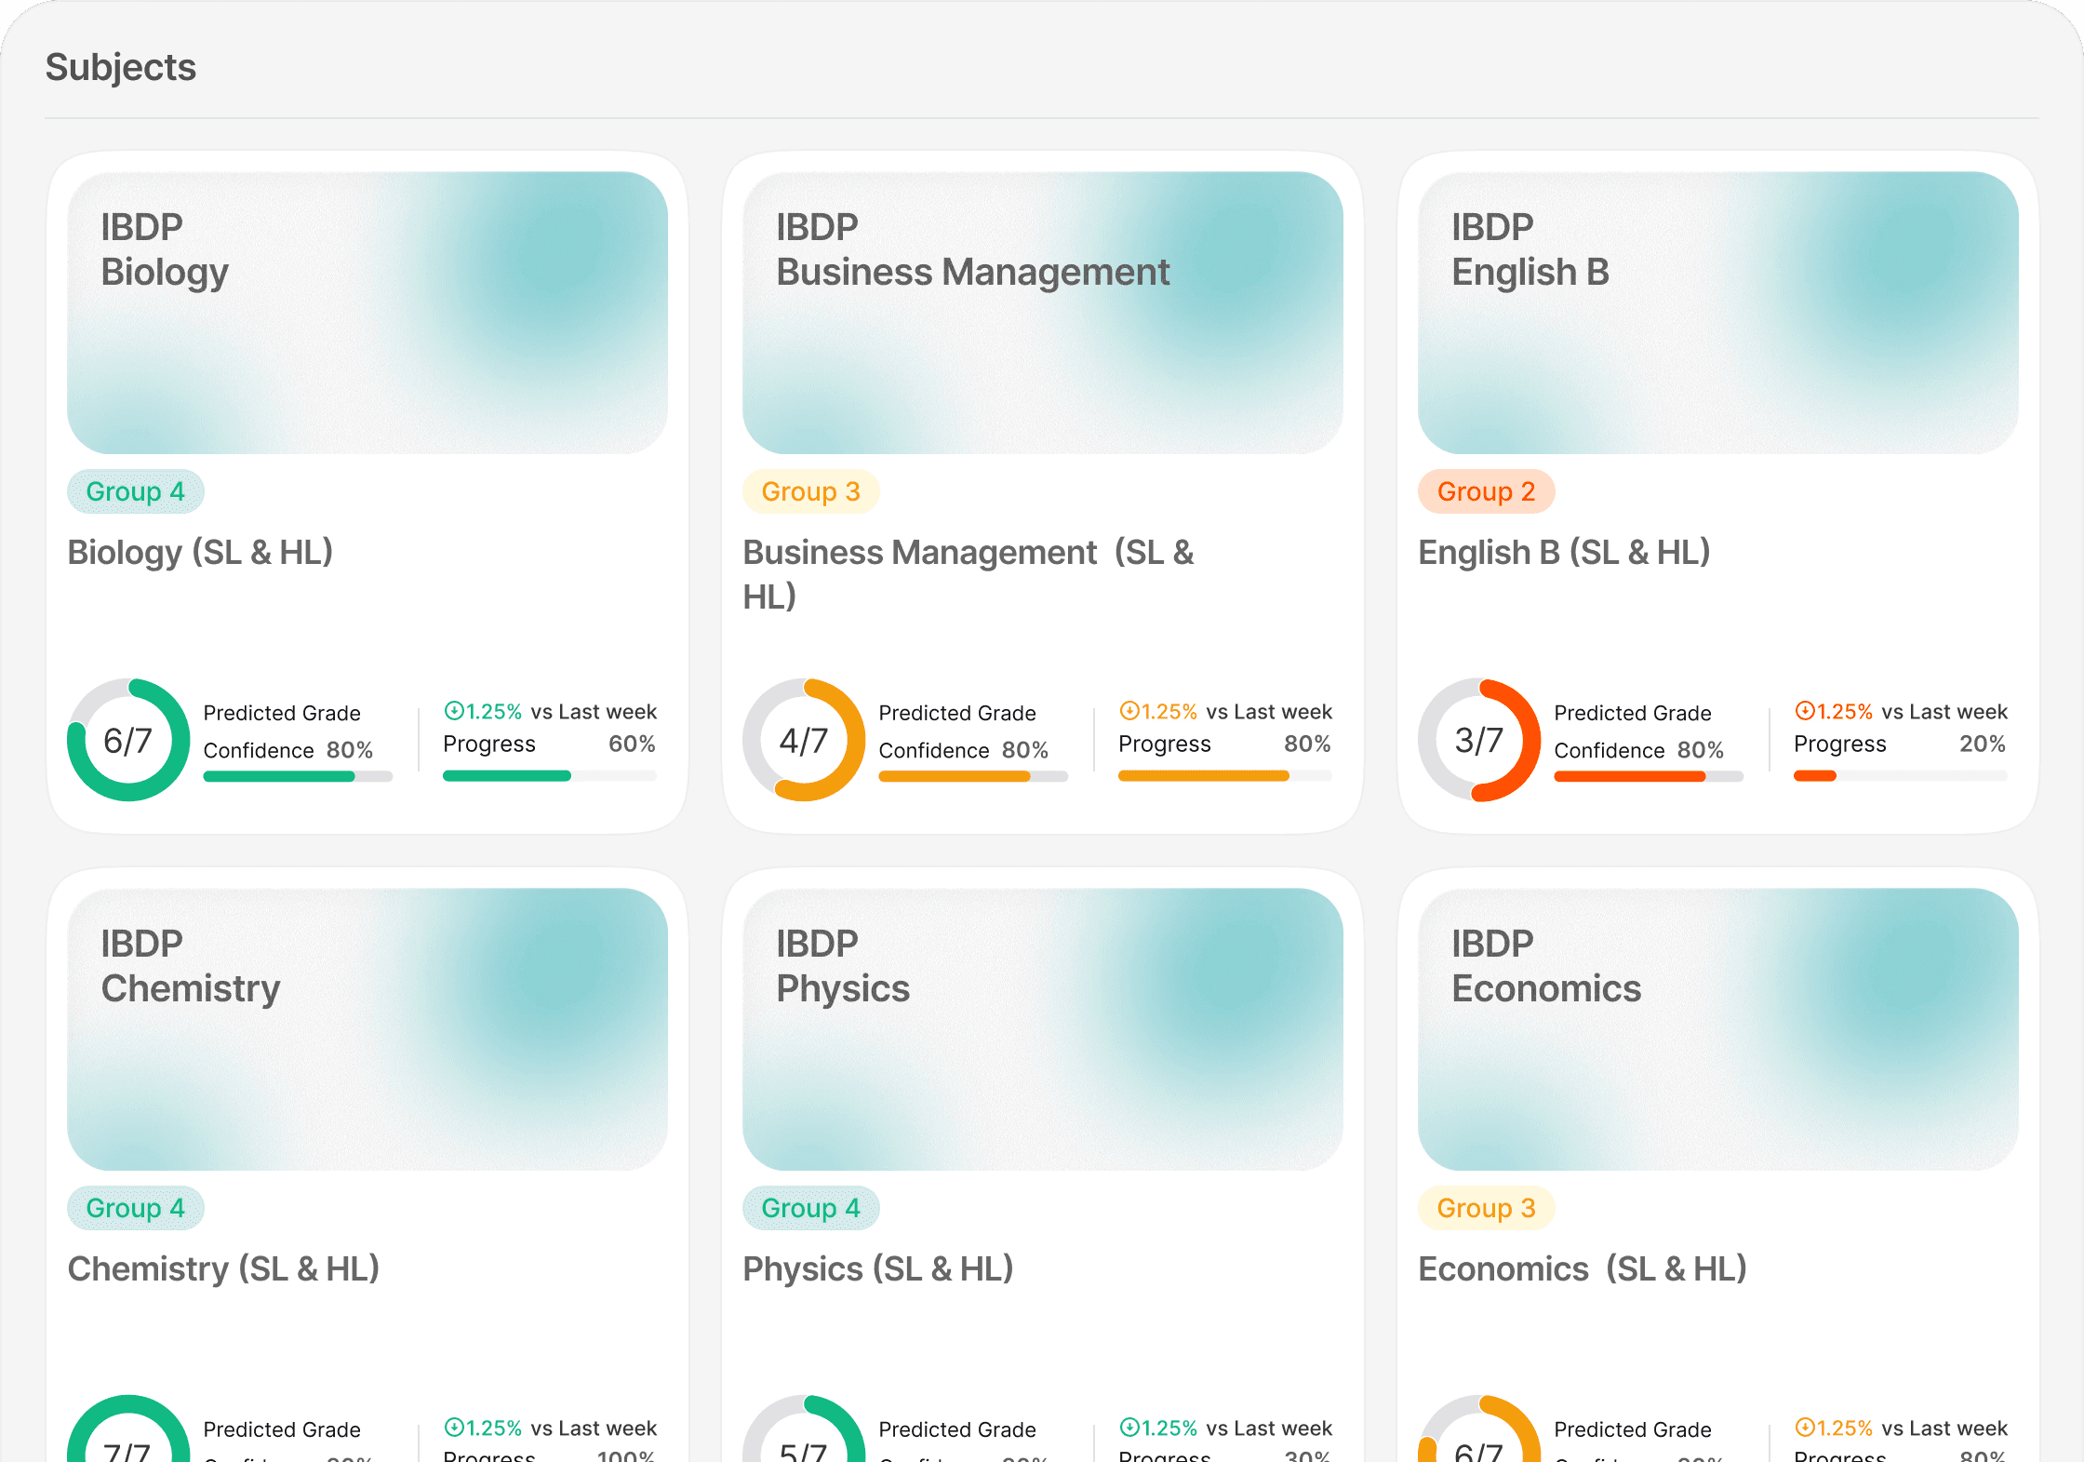
Task: Click the 6/7 grade ring for Economics
Action: pos(1479,1428)
